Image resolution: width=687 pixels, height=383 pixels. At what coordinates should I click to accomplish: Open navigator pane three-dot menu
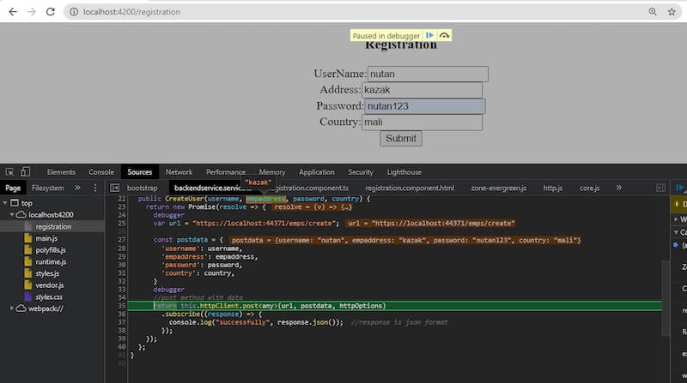[95, 188]
